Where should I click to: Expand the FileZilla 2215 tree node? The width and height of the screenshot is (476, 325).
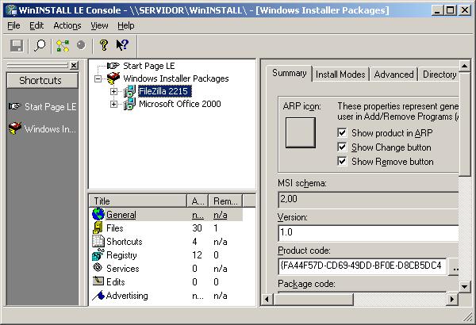click(x=113, y=92)
